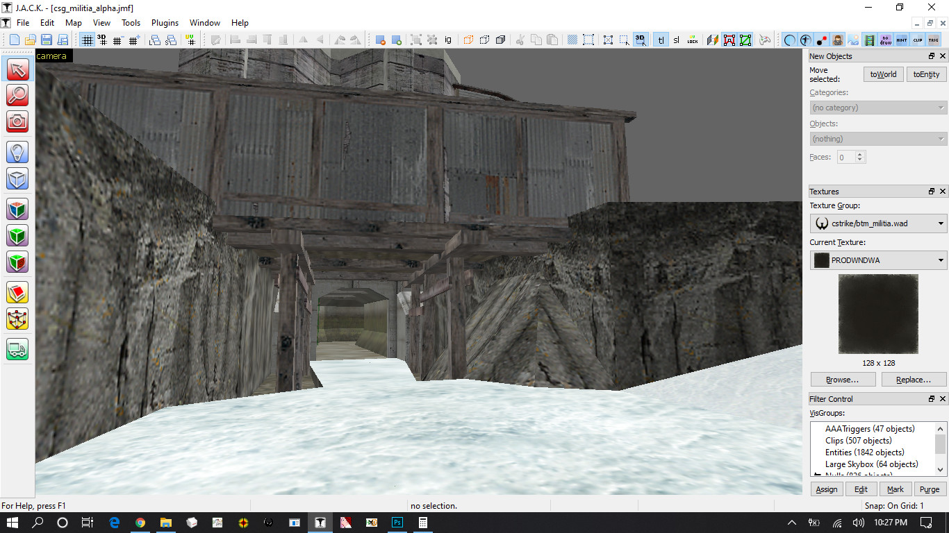
Task: Click the filmstrip toolbar icon
Action: point(870,40)
